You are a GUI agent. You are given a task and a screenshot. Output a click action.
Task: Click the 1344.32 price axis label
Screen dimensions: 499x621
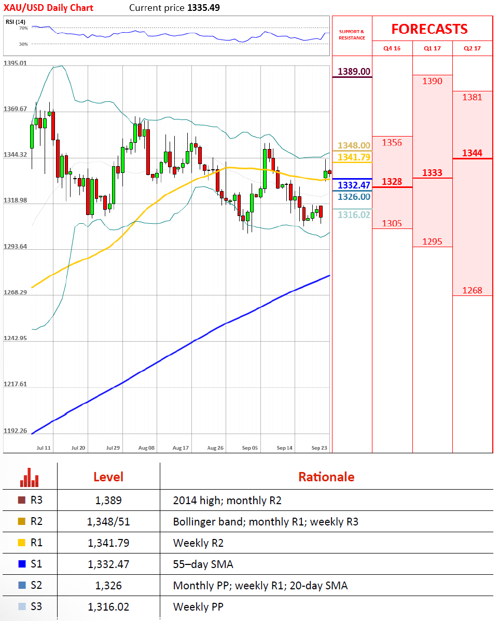pyautogui.click(x=15, y=154)
